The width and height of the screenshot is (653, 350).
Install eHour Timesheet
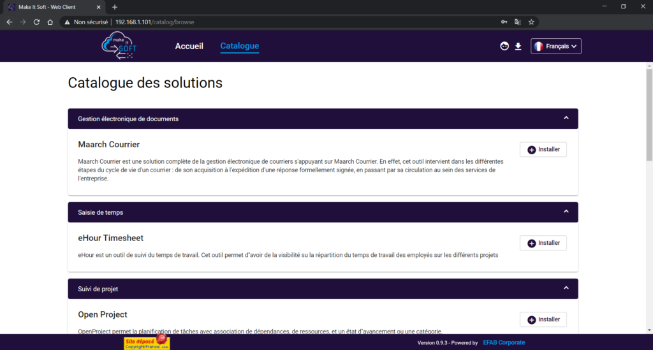click(543, 243)
